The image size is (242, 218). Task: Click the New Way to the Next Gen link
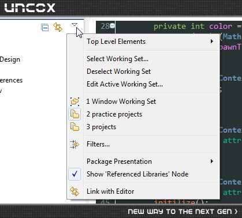coord(183,212)
